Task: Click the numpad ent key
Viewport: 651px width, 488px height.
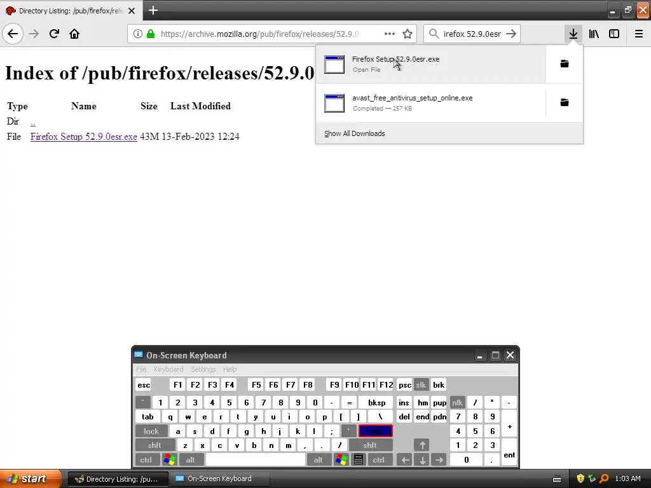Action: 509,452
